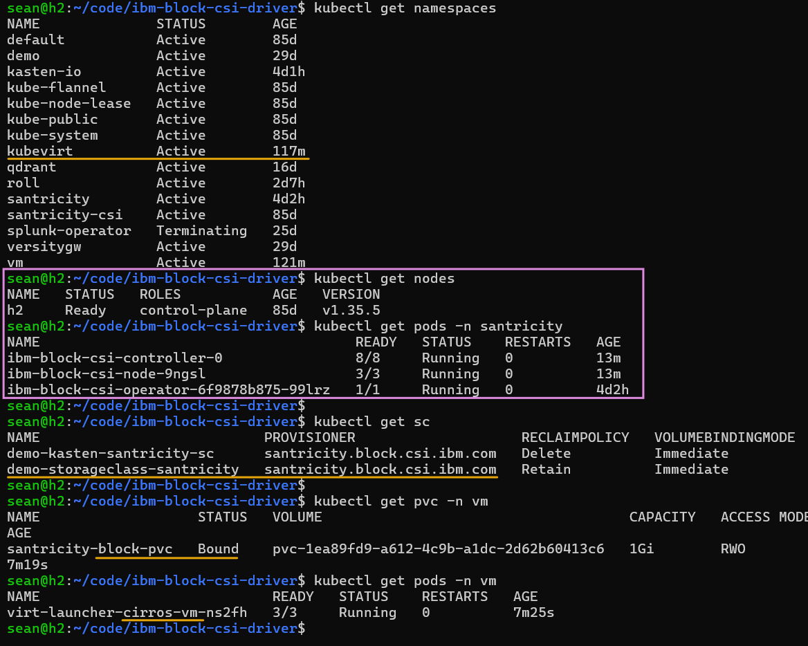Image resolution: width=808 pixels, height=646 pixels.
Task: Click the 'Retain' reclaim policy value
Action: coord(546,470)
